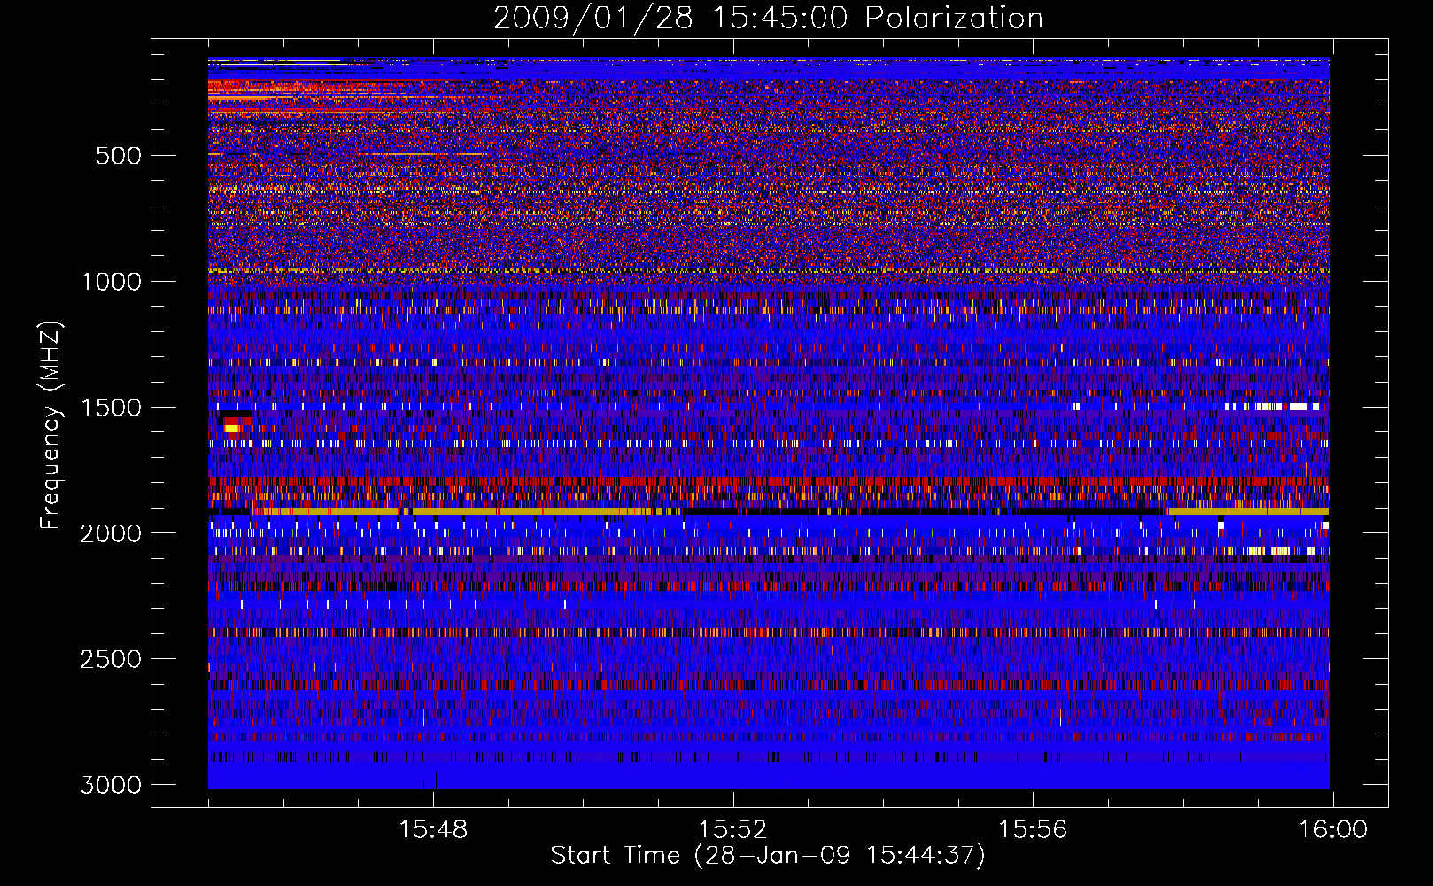This screenshot has height=886, width=1433.
Task: Click the white streak near 1500 MHz at the right
Action: [x=1272, y=407]
